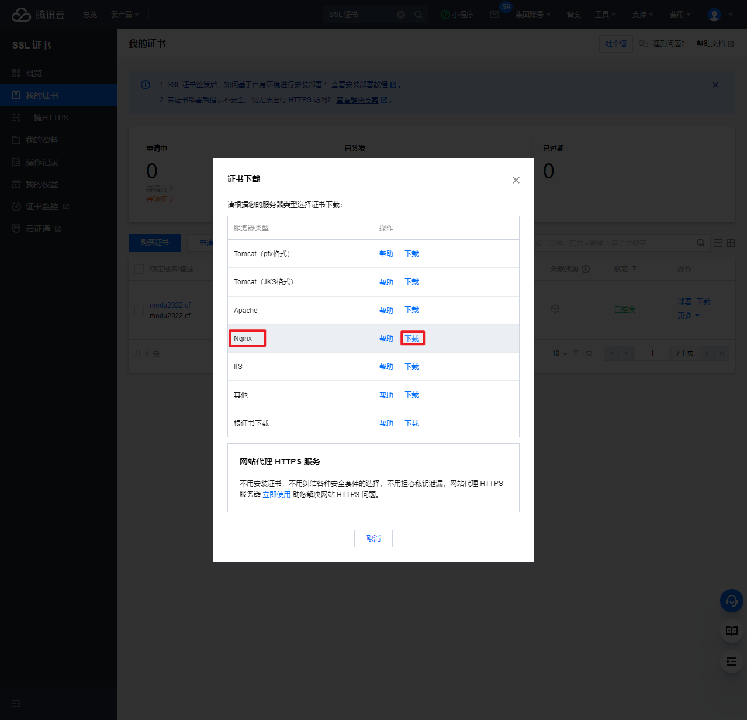Download the Tomcat pfx format certificate
This screenshot has width=747, height=720.
click(x=412, y=254)
